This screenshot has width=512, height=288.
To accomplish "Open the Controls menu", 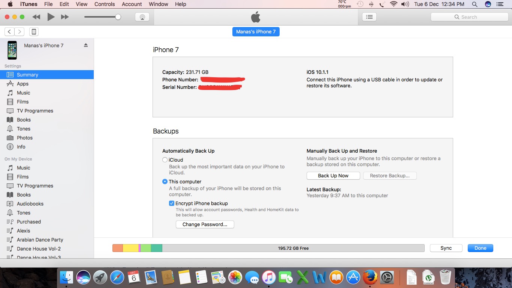I will (x=105, y=4).
